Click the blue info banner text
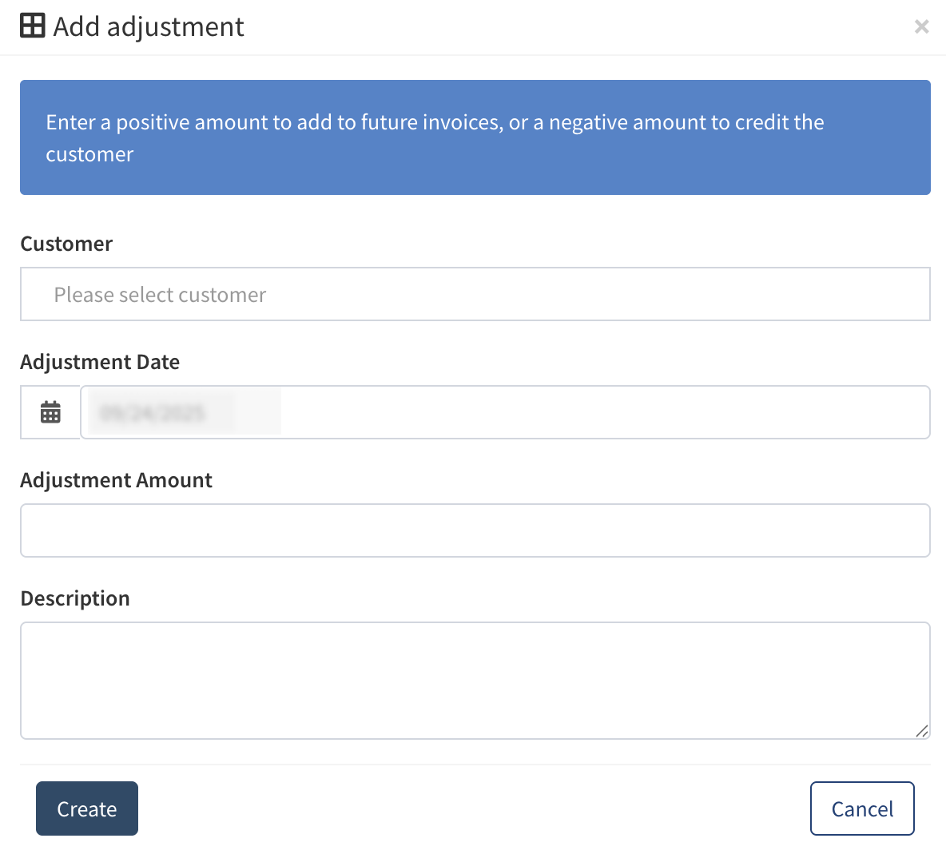This screenshot has width=946, height=858. (435, 138)
